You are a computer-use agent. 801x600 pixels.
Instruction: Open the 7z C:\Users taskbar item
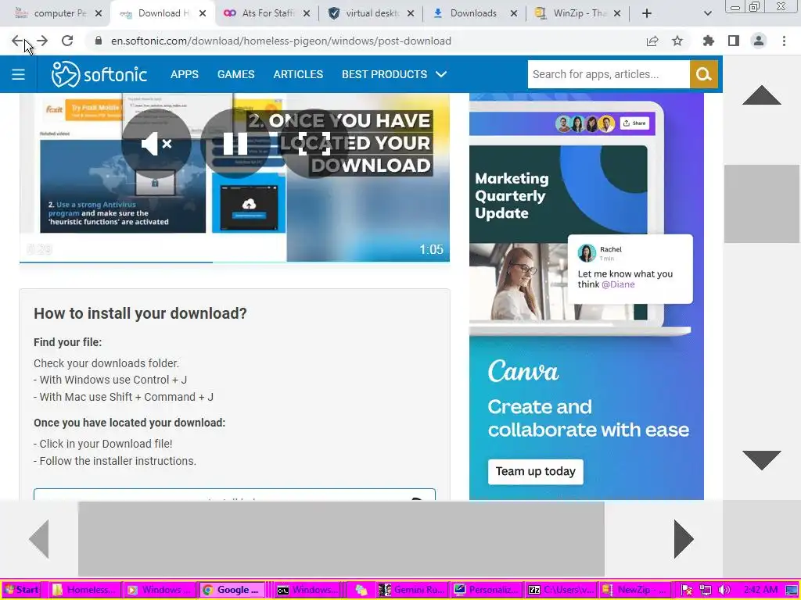coord(562,590)
